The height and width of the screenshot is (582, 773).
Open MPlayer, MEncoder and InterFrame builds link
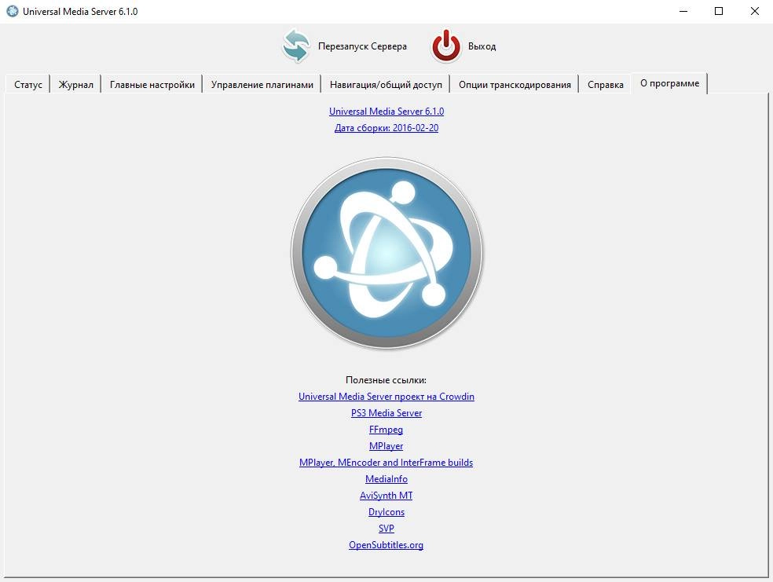(x=386, y=463)
